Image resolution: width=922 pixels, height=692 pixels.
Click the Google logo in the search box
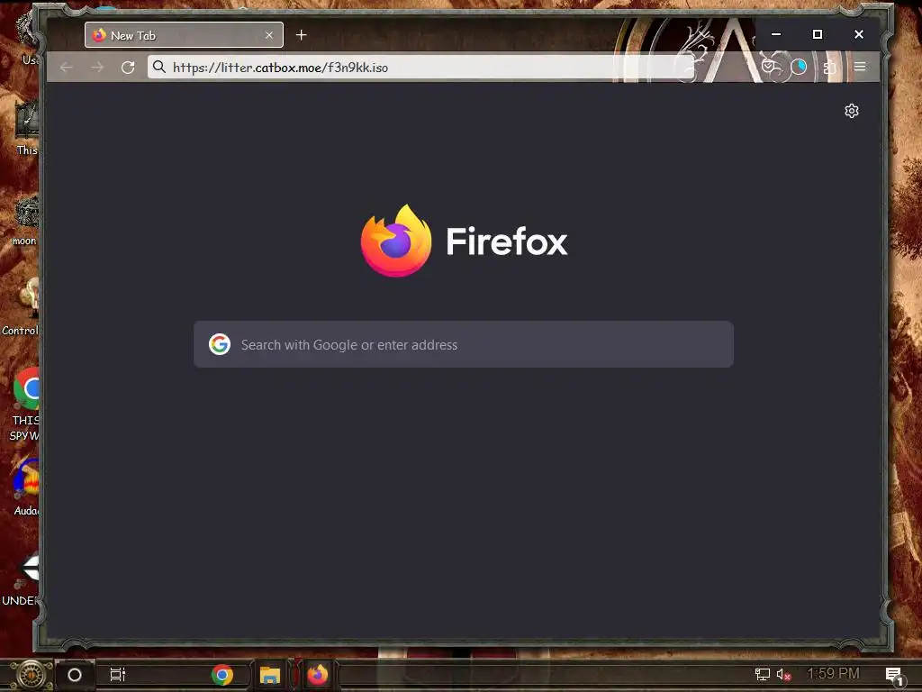tap(220, 344)
